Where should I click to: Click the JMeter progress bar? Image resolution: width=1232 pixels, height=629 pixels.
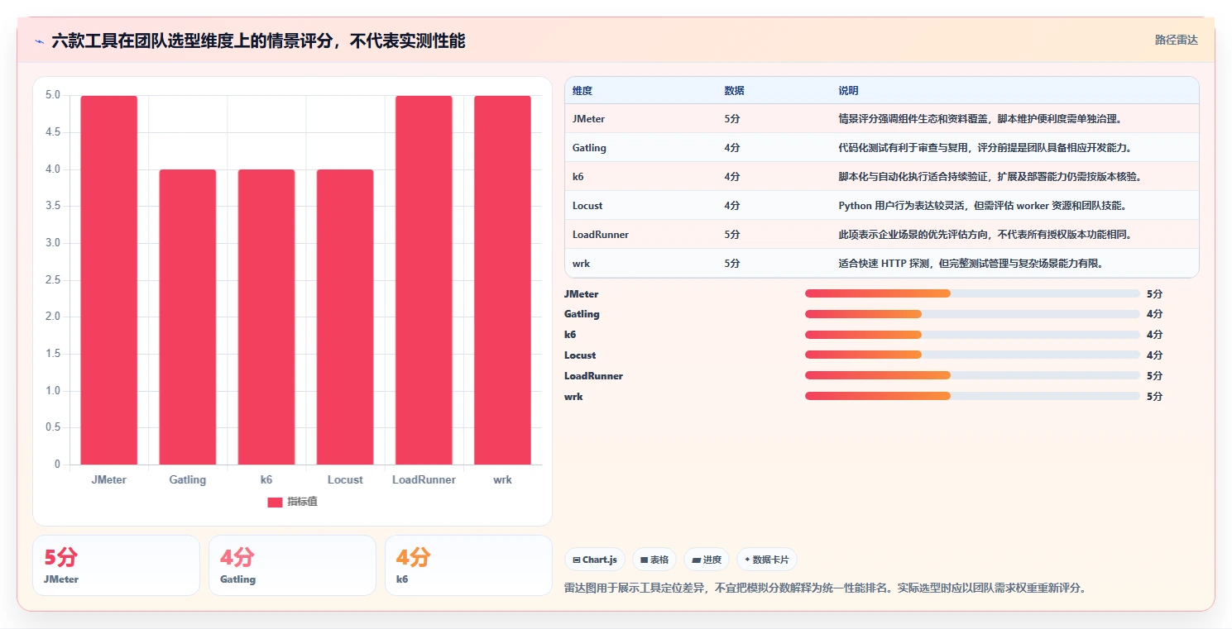(x=972, y=293)
